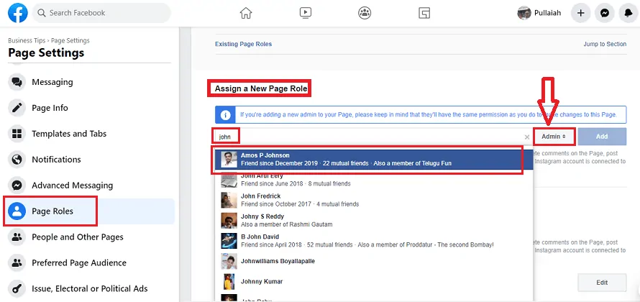
Task: Clear the name field with X
Action: pos(527,137)
